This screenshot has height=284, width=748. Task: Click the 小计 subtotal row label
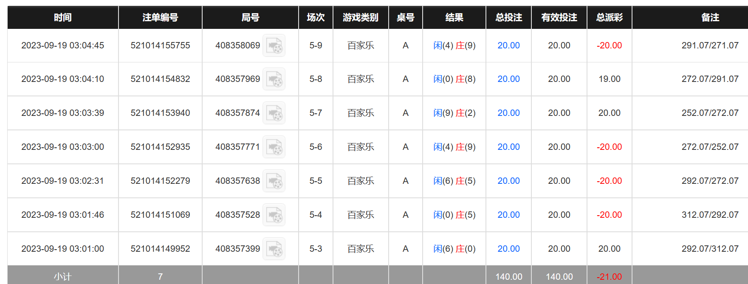63,277
